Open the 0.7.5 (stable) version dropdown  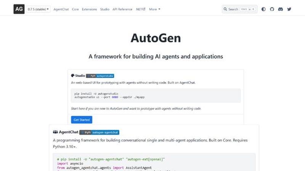click(38, 9)
